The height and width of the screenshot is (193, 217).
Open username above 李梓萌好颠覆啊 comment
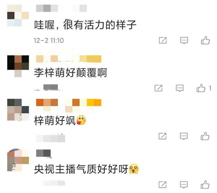point(69,59)
